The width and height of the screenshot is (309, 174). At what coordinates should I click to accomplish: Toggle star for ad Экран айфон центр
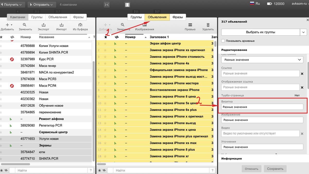105,43
